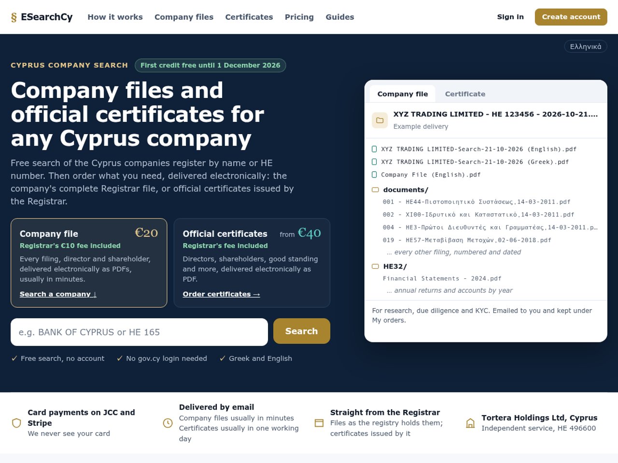Click the file icon for Search (Greek).pdf
The width and height of the screenshot is (618, 463).
[374, 162]
